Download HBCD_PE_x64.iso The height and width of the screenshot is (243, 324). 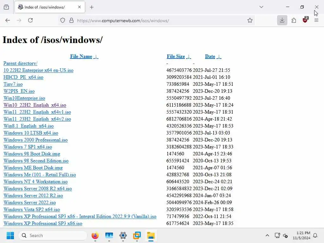click(x=23, y=77)
